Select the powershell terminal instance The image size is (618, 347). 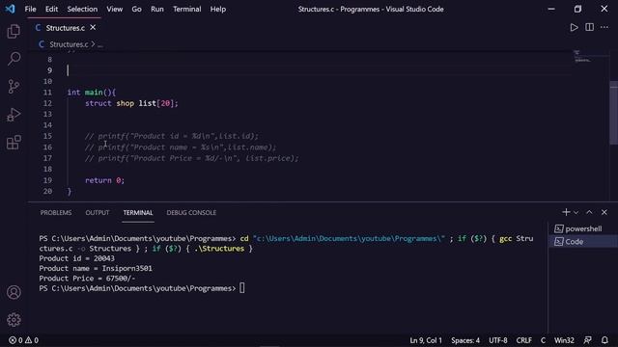click(x=583, y=228)
